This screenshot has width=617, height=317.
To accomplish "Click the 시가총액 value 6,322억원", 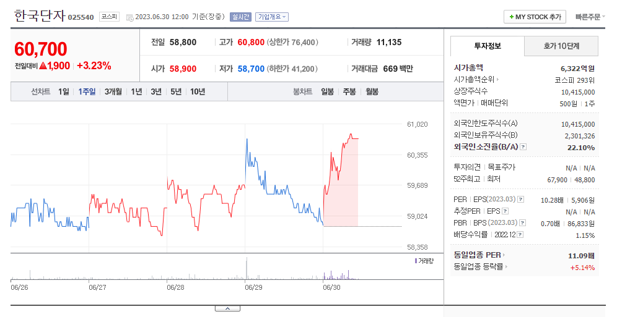I will pyautogui.click(x=577, y=68).
